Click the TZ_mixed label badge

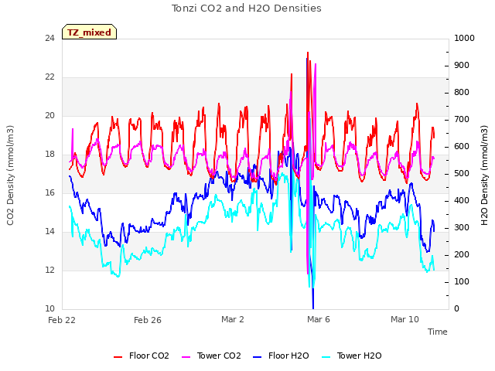tap(90, 32)
